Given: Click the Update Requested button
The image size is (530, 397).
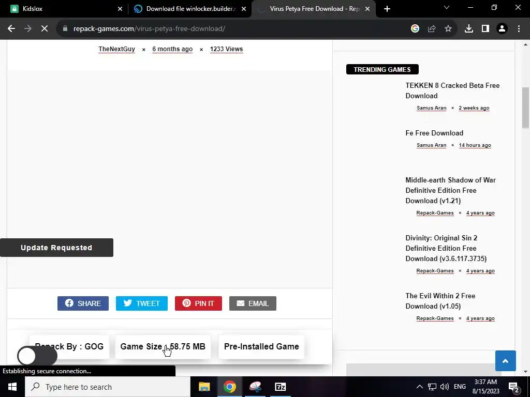Looking at the screenshot, I should click(x=56, y=248).
